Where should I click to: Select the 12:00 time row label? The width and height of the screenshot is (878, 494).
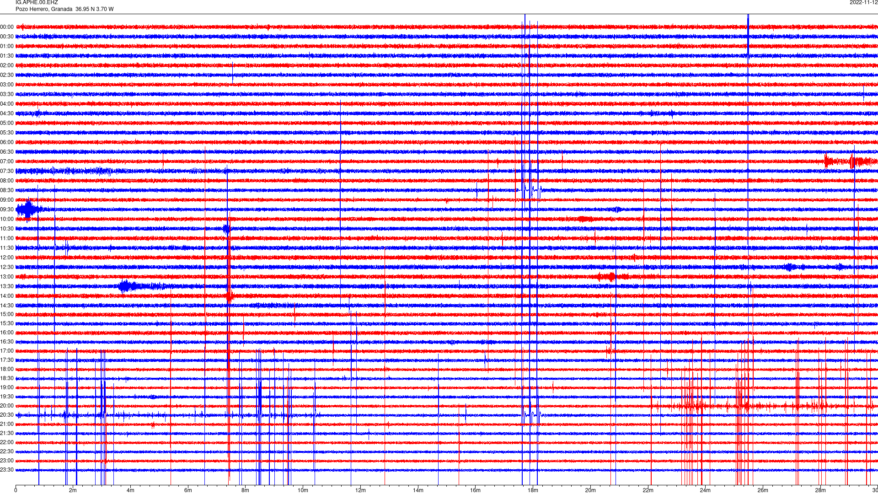coord(7,258)
